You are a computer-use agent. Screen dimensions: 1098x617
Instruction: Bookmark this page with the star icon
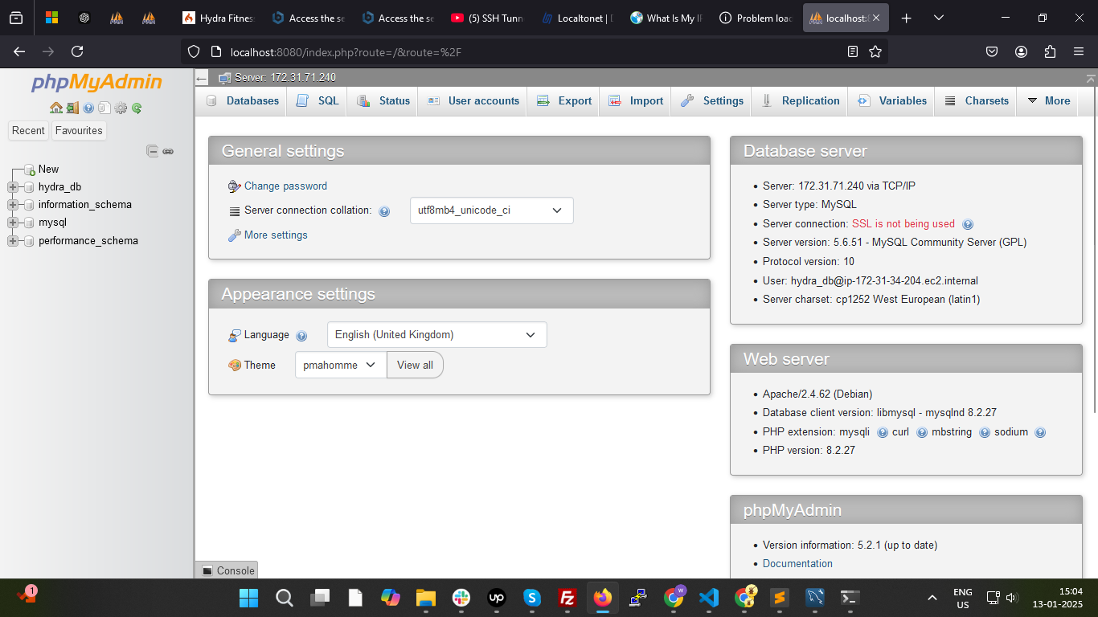(875, 51)
